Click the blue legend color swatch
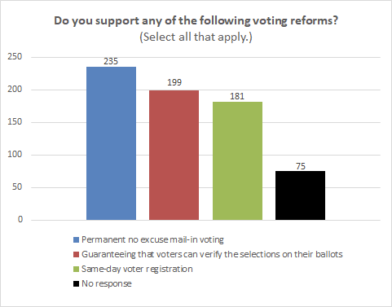This screenshot has height=307, width=392. (76, 239)
